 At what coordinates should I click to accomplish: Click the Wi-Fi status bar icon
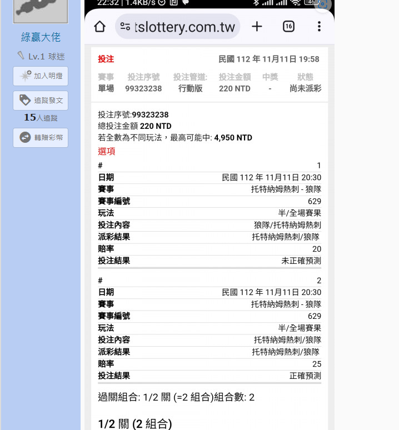click(295, 2)
